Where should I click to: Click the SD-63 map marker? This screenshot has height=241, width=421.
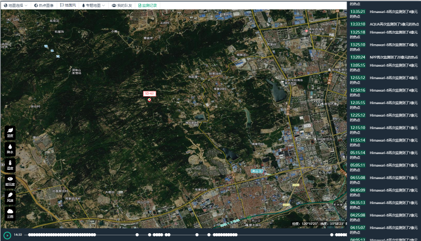(x=149, y=99)
